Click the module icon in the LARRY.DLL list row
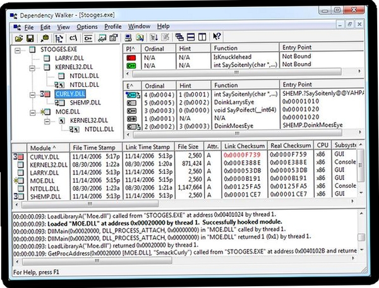This screenshot has height=288, width=379. 21,173
